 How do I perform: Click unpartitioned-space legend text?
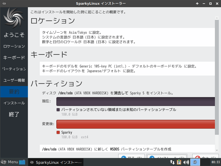coord(119,110)
